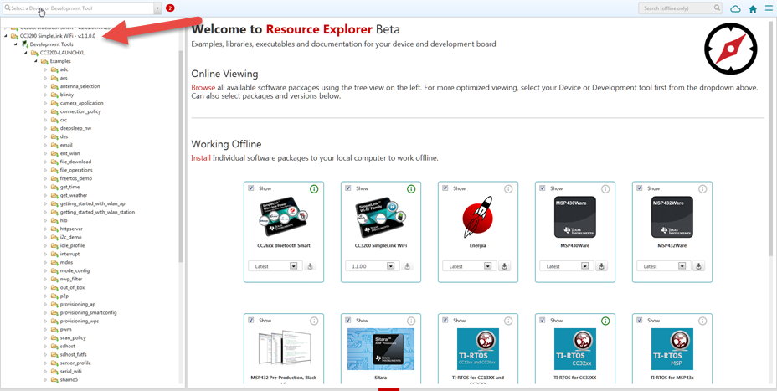Click the red notification badge showing 2
The image size is (777, 391).
(x=170, y=8)
